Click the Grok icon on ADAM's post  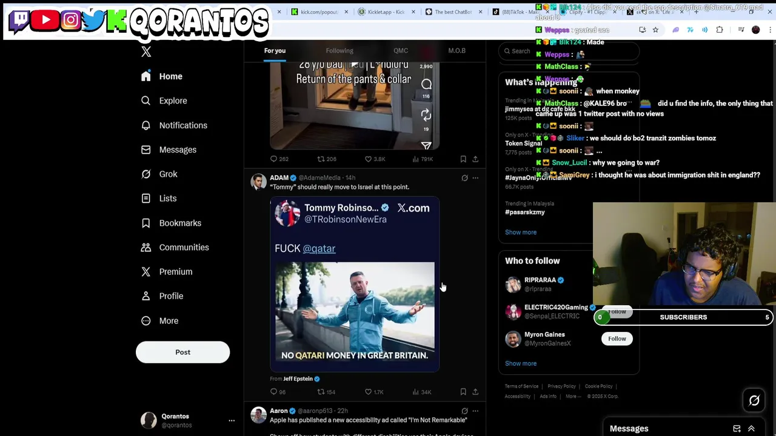coord(464,178)
